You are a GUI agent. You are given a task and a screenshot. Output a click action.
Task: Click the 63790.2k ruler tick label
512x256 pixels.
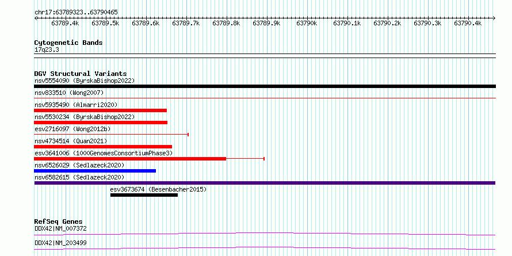[387, 24]
